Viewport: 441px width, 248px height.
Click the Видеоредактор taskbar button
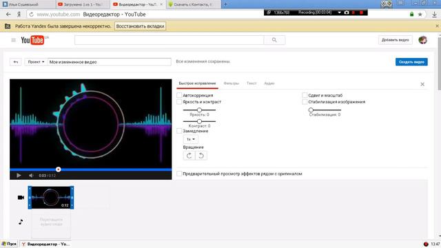(x=45, y=244)
